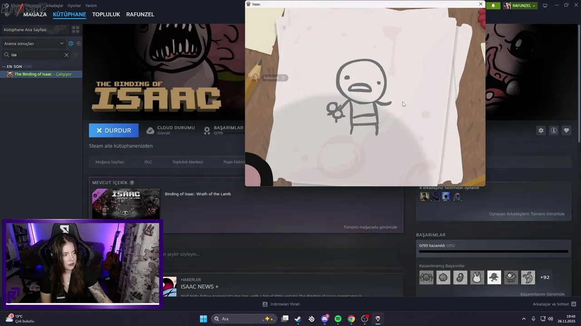
Task: Open advanced filter options next to search
Action: point(76,55)
